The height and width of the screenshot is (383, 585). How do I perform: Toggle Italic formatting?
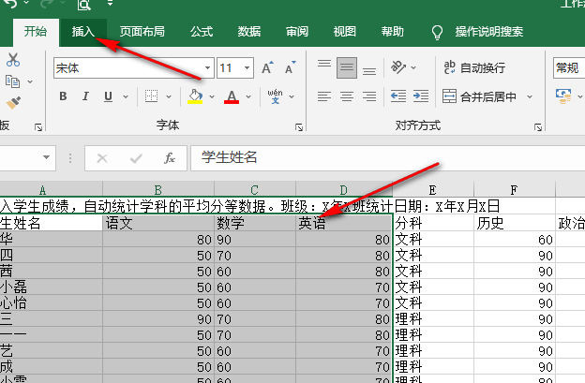(x=85, y=96)
